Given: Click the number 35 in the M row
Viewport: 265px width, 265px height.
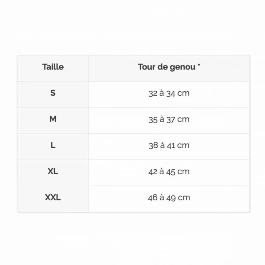Looking at the screenshot, I should pyautogui.click(x=153, y=120).
